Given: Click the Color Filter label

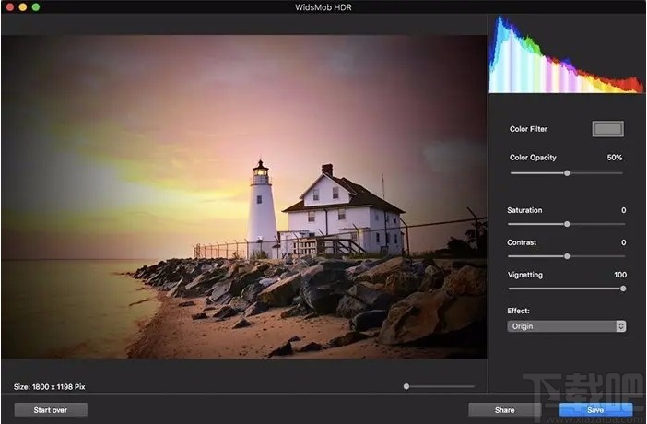Looking at the screenshot, I should (528, 129).
